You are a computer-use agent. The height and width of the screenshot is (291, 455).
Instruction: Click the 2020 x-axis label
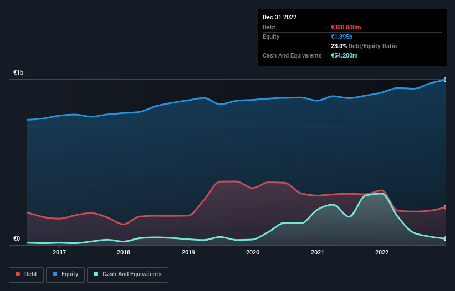pyautogui.click(x=253, y=252)
